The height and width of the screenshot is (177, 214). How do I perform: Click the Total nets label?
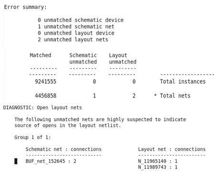pyautogui.click(x=175, y=96)
